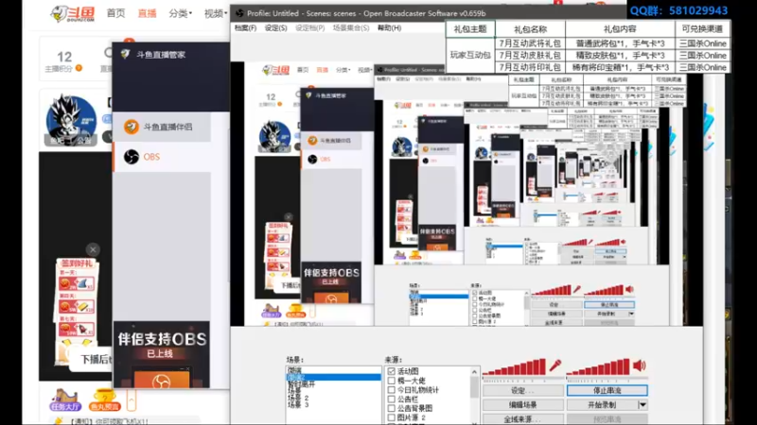
Task: Open the dropdown arrow beside 开始录制
Action: tap(643, 405)
